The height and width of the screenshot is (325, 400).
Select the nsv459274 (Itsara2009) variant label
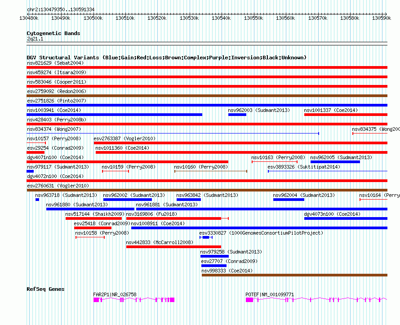(x=56, y=72)
